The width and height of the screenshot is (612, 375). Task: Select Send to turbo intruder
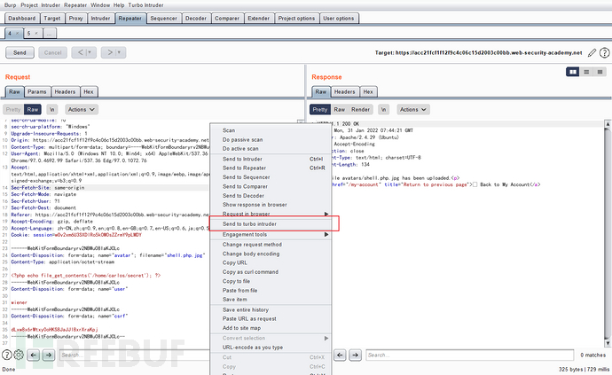[x=271, y=224]
